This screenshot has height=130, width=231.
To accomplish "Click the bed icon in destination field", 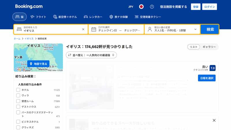I will [x=19, y=29].
